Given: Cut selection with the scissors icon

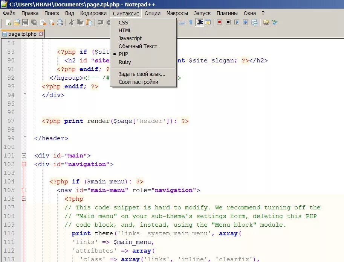Looking at the screenshot, I should point(72,22).
